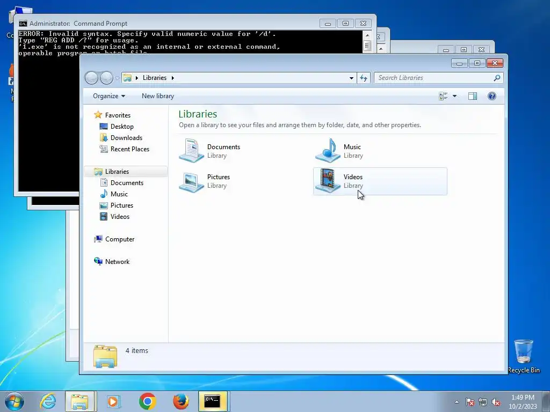Close the Command Prompt window
550x412 pixels.
363,24
